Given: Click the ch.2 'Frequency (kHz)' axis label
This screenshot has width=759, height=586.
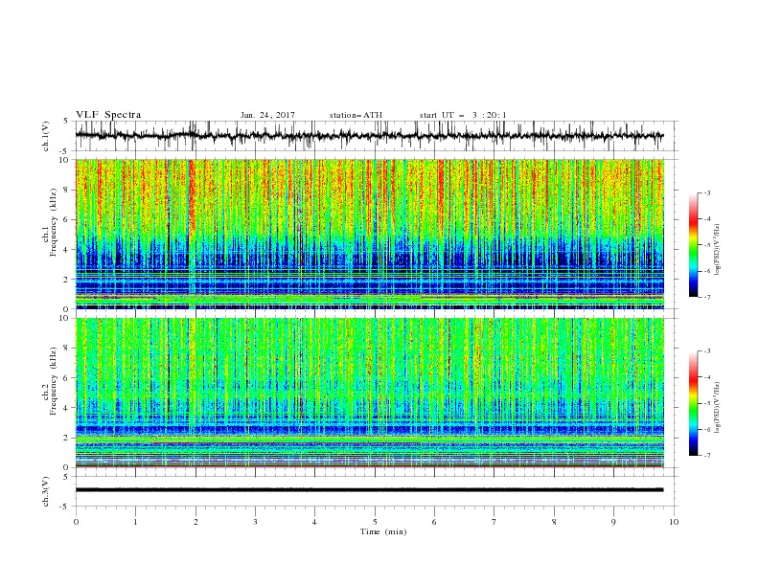Looking at the screenshot, I should tap(54, 381).
